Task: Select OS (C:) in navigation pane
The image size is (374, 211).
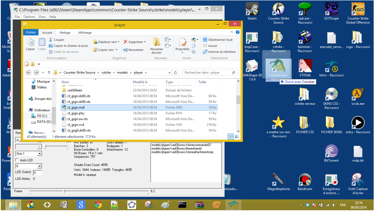Action: pos(39,116)
